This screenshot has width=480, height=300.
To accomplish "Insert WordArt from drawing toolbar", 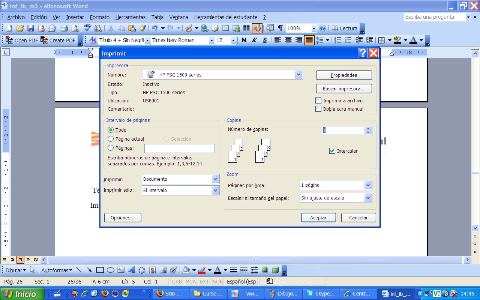I will pos(131,270).
